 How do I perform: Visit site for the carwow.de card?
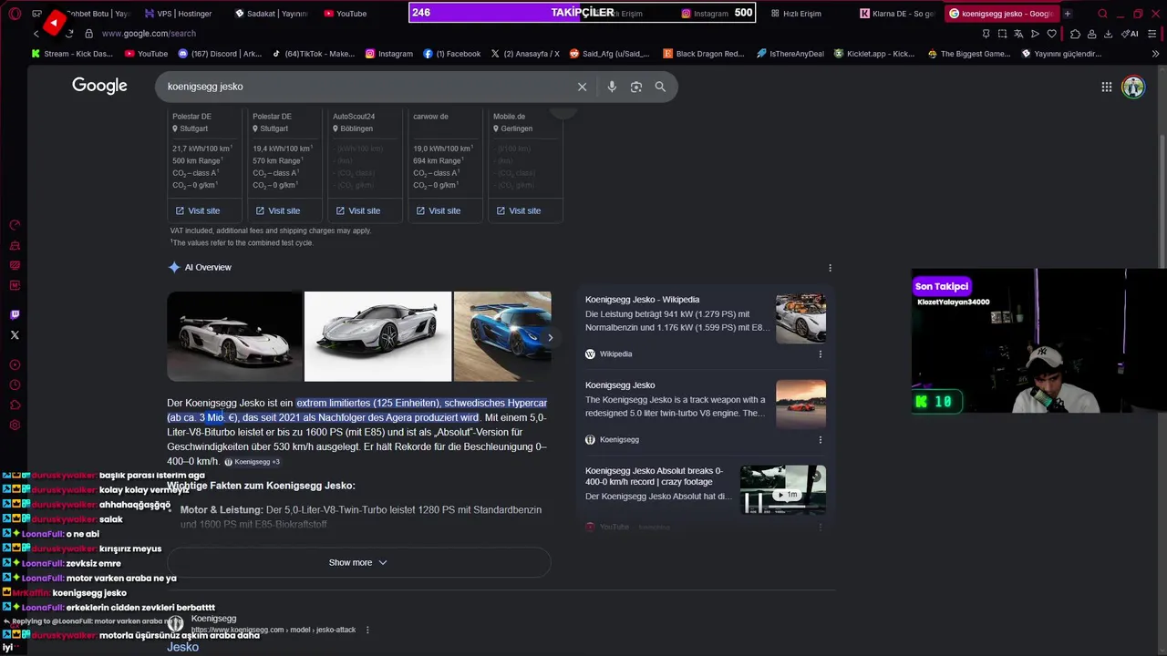coord(439,210)
